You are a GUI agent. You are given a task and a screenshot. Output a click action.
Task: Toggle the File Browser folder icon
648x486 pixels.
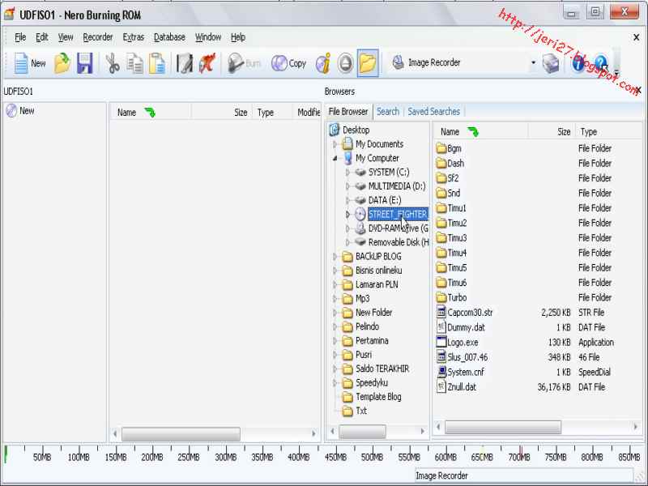pyautogui.click(x=368, y=63)
